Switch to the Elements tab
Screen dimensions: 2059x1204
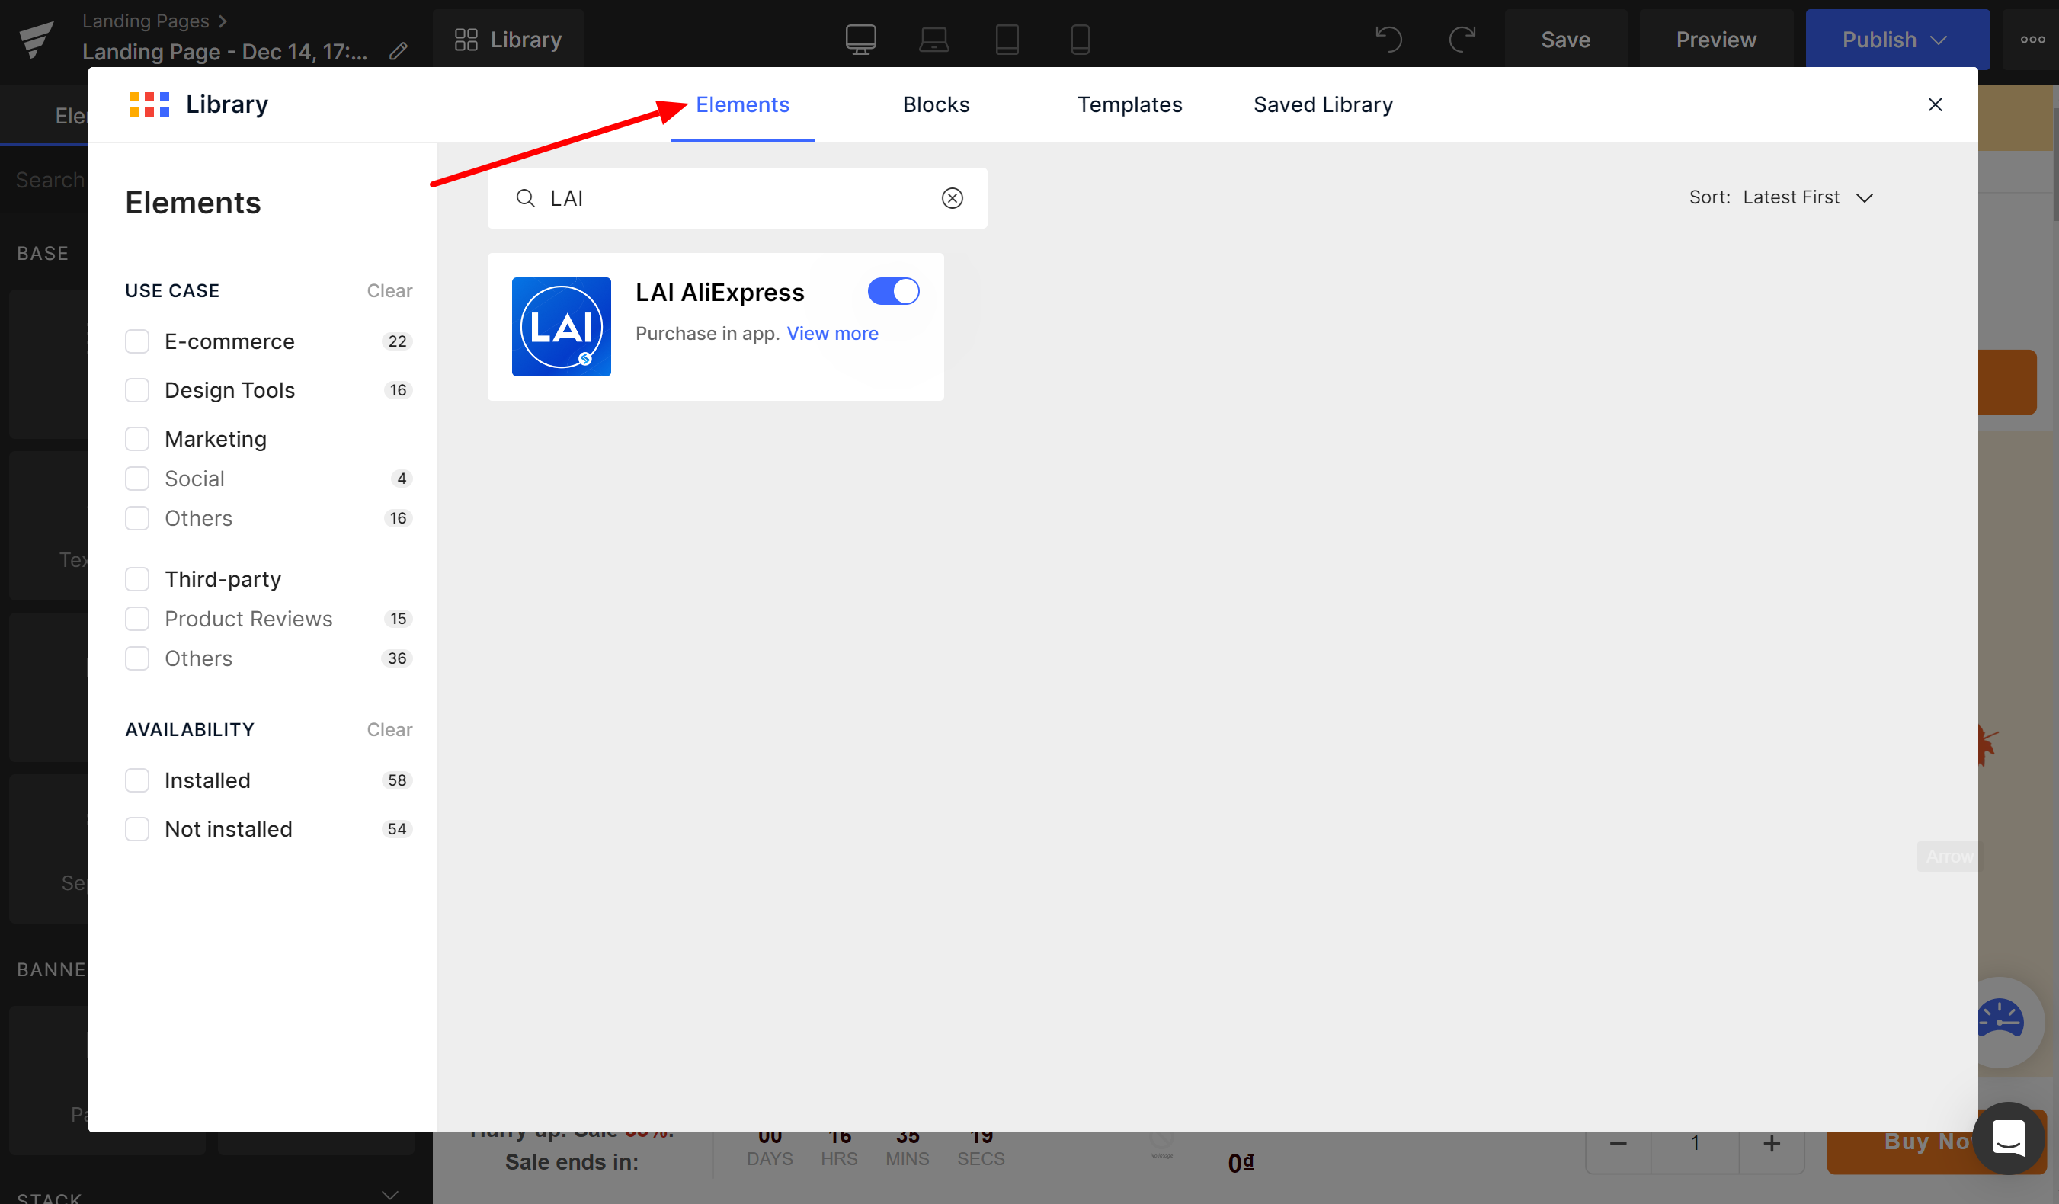[743, 104]
